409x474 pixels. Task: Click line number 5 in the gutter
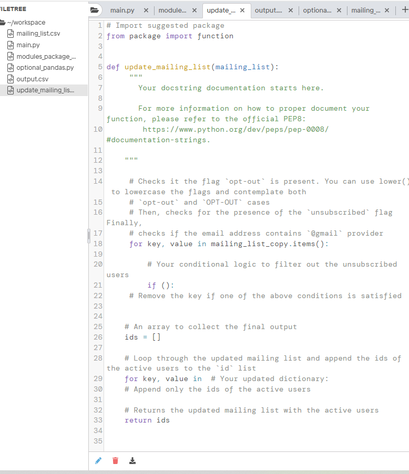pyautogui.click(x=100, y=67)
